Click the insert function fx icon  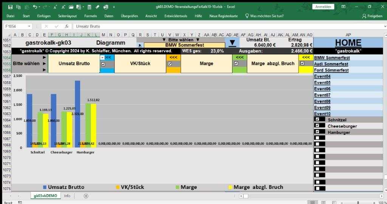(67, 26)
